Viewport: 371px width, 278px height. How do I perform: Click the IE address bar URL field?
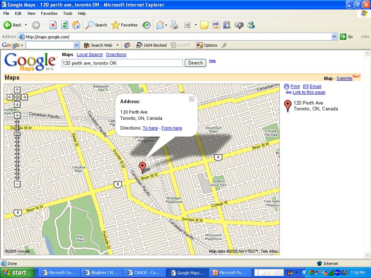[175, 37]
